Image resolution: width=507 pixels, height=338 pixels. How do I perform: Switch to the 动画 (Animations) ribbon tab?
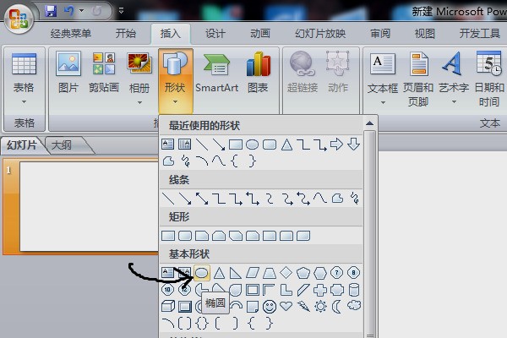click(x=260, y=34)
